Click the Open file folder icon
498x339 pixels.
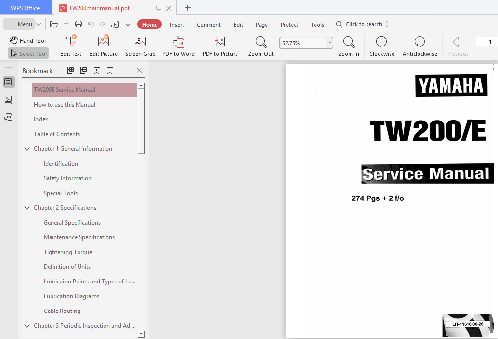(53, 24)
